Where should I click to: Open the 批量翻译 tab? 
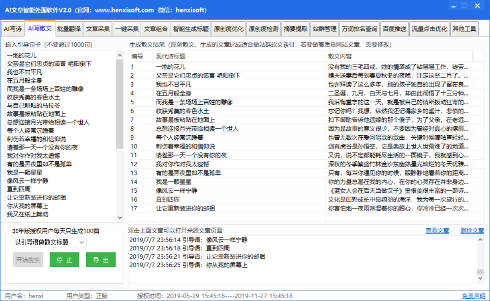tap(69, 29)
